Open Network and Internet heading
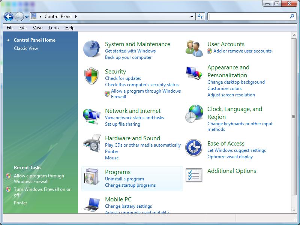Viewport: 300px width, 225px height. click(x=133, y=111)
